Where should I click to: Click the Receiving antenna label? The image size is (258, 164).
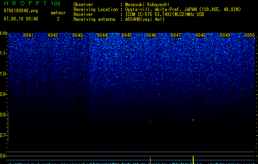94,19
